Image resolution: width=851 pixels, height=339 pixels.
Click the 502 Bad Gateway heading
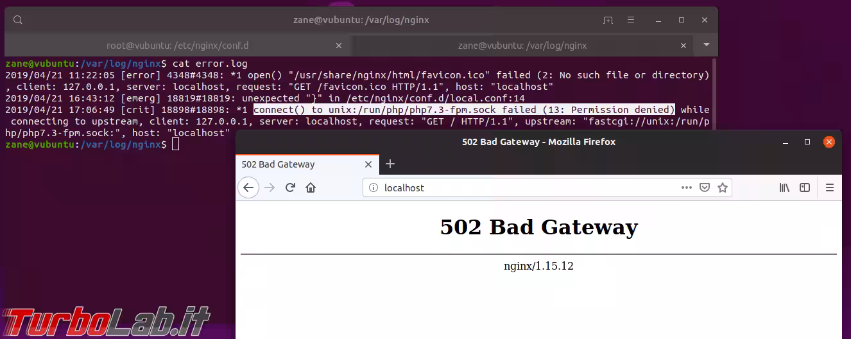click(x=538, y=227)
